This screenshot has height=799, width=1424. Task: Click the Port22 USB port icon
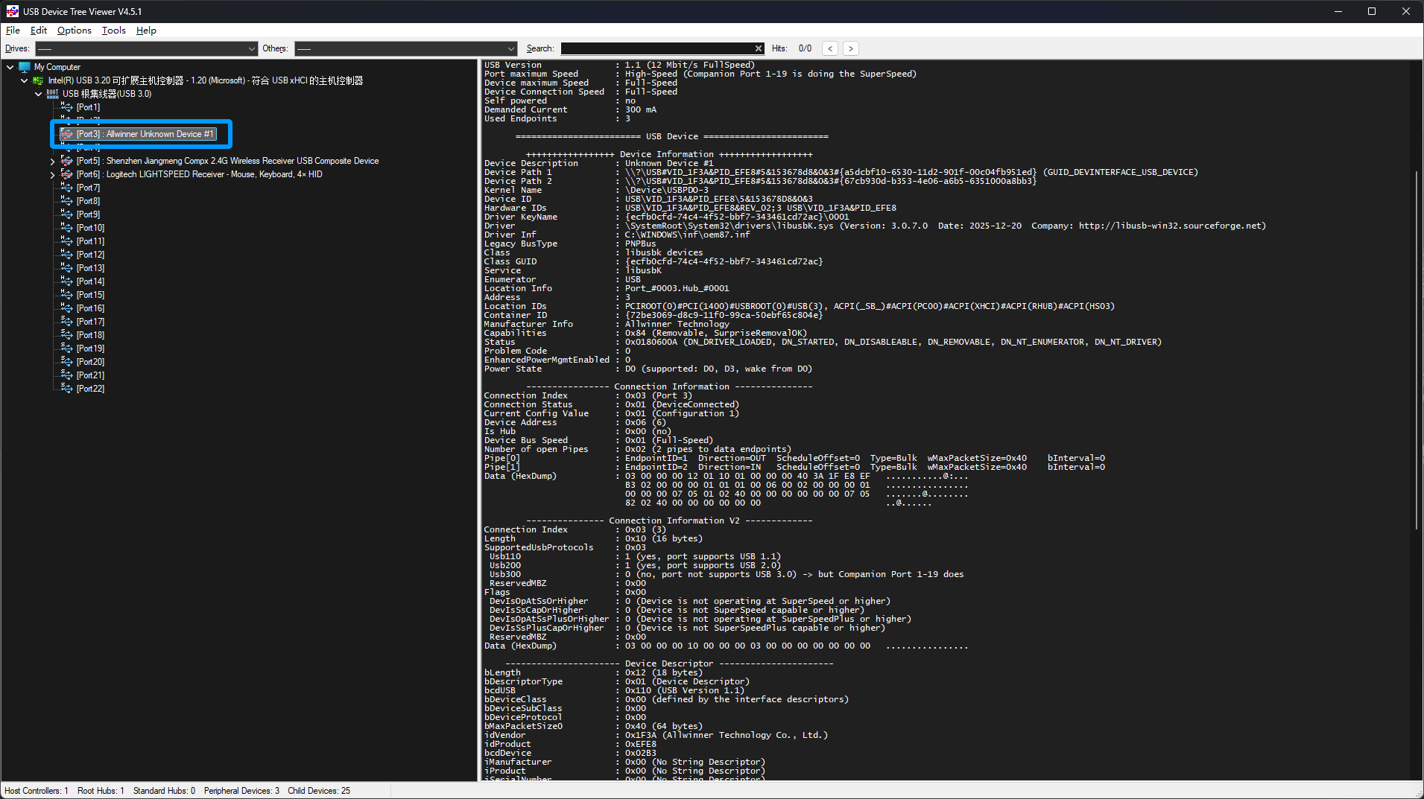pyautogui.click(x=67, y=389)
